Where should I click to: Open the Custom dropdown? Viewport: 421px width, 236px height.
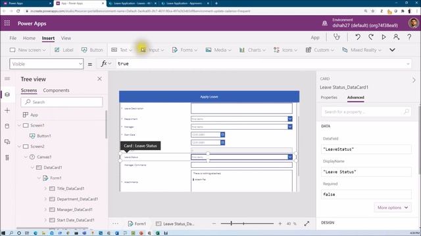coord(320,50)
